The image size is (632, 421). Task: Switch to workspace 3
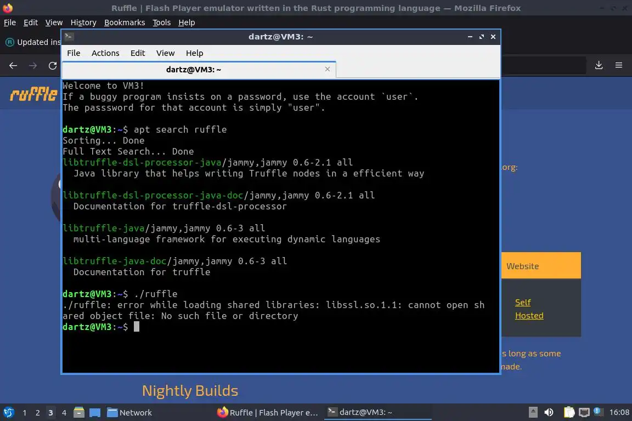(x=50, y=413)
